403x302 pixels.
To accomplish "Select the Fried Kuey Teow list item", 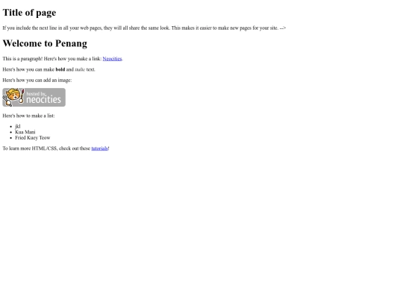I will 33,138.
